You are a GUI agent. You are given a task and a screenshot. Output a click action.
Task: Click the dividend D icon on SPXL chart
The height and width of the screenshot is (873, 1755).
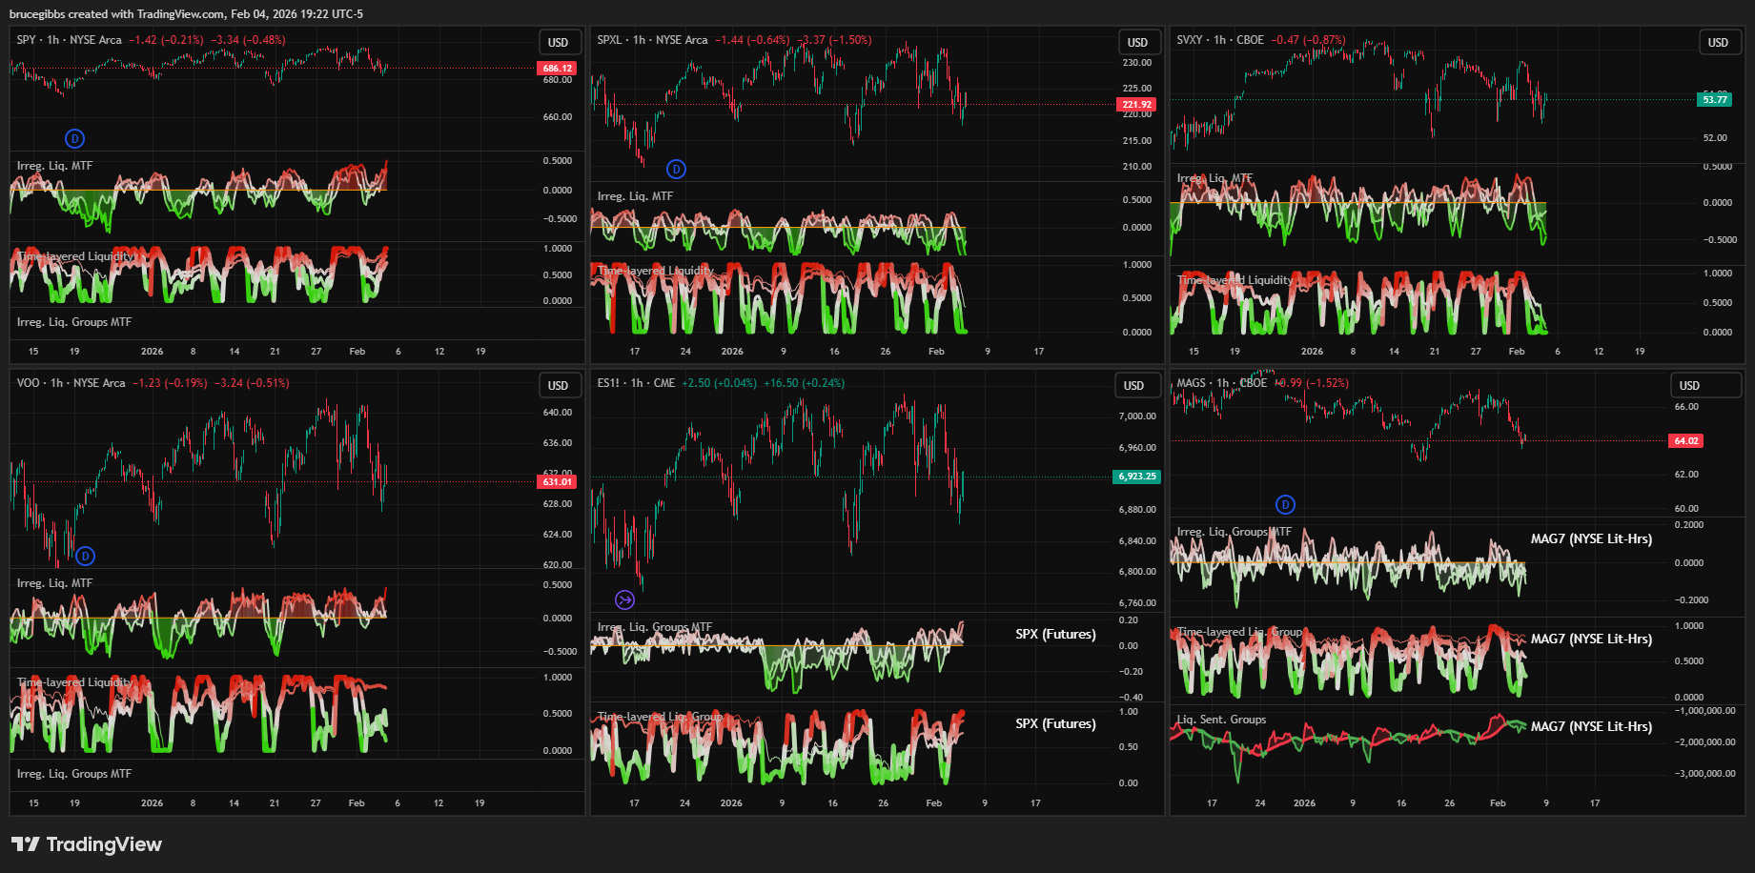[676, 170]
